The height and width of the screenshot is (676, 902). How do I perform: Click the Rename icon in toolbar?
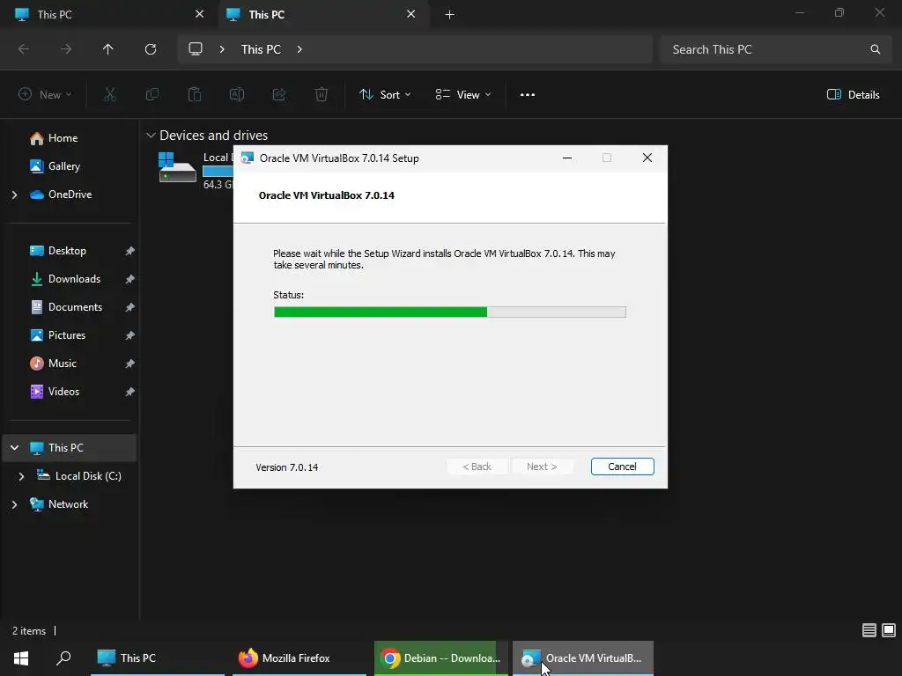pos(237,95)
